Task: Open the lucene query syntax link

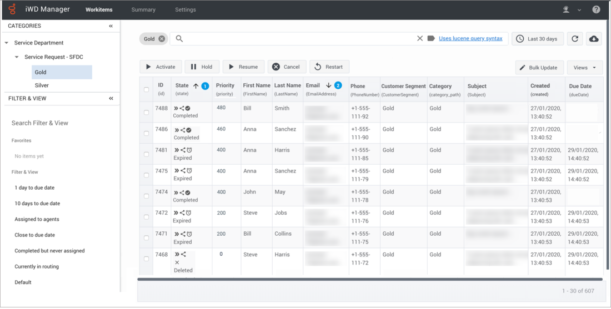Action: pos(470,39)
